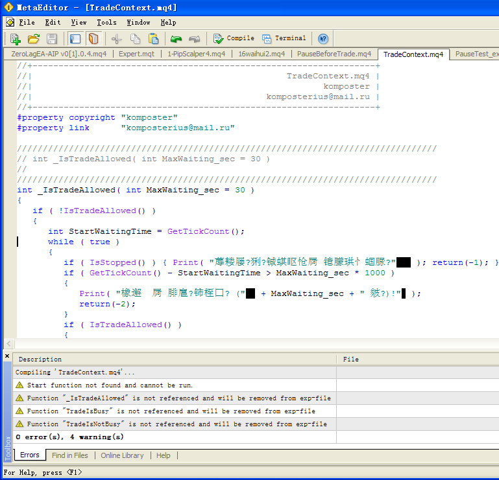Open the Tools menu
The image size is (499, 480).
pyautogui.click(x=106, y=22)
